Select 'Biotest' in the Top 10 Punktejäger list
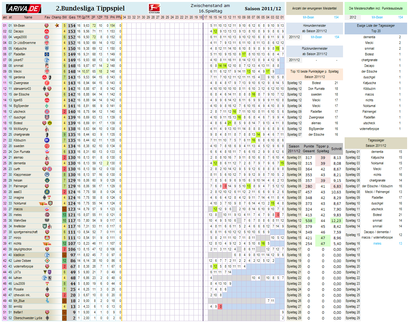Screen dimensions: 409x323 (316, 83)
